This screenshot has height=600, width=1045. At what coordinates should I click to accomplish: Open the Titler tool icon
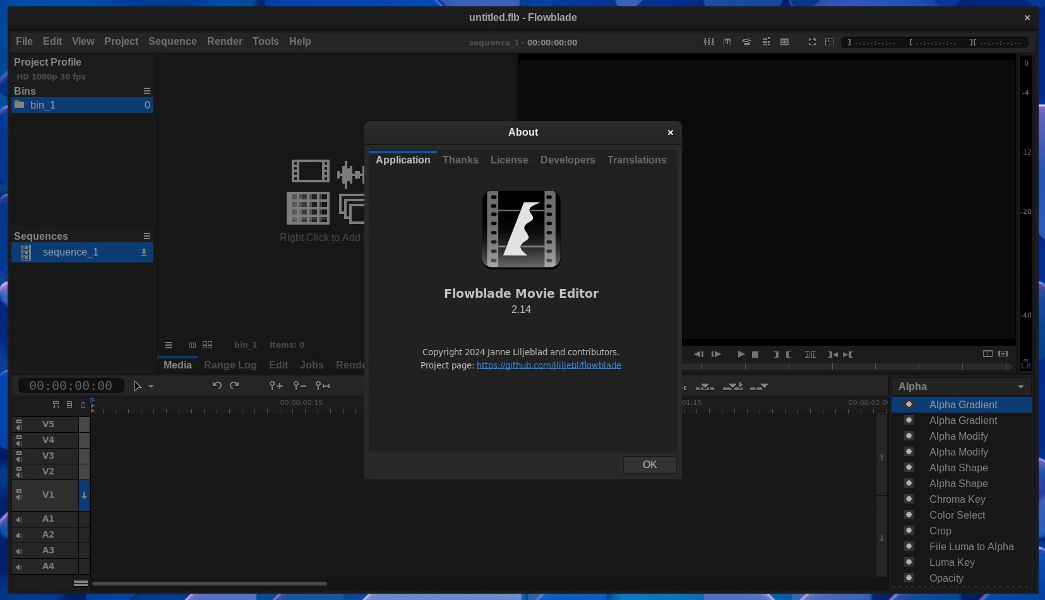coord(727,42)
